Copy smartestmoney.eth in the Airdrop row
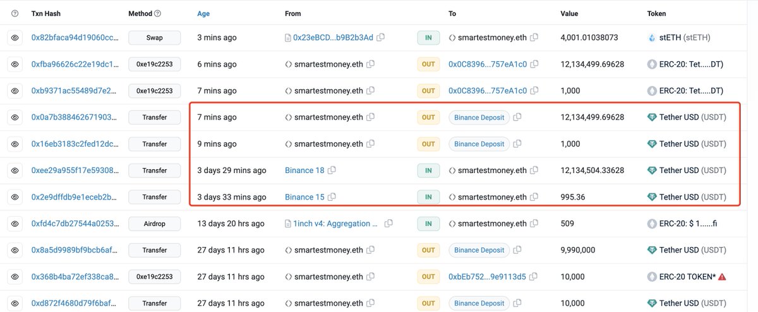 tap(534, 224)
